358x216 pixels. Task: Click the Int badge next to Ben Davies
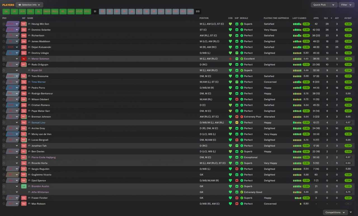point(23,152)
